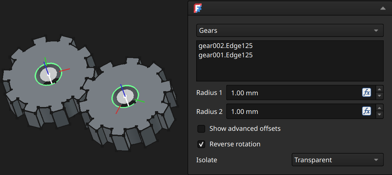Image resolution: width=392 pixels, height=175 pixels.
Task: Enable Show advanced offsets checkbox
Action: click(201, 129)
